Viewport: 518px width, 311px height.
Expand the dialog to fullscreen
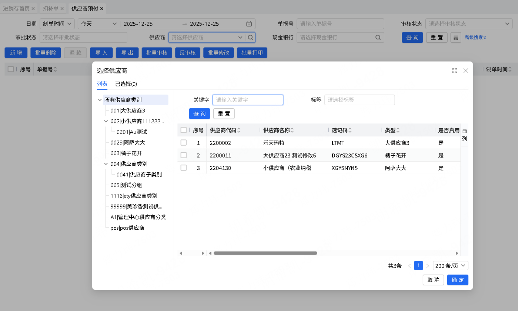coord(454,71)
